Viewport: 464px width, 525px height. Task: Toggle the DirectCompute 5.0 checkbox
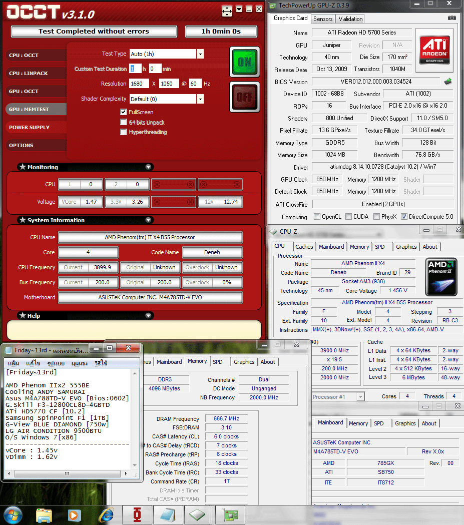click(404, 217)
